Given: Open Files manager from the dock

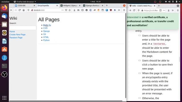Looking at the screenshot, I should pyautogui.click(x=5, y=24).
